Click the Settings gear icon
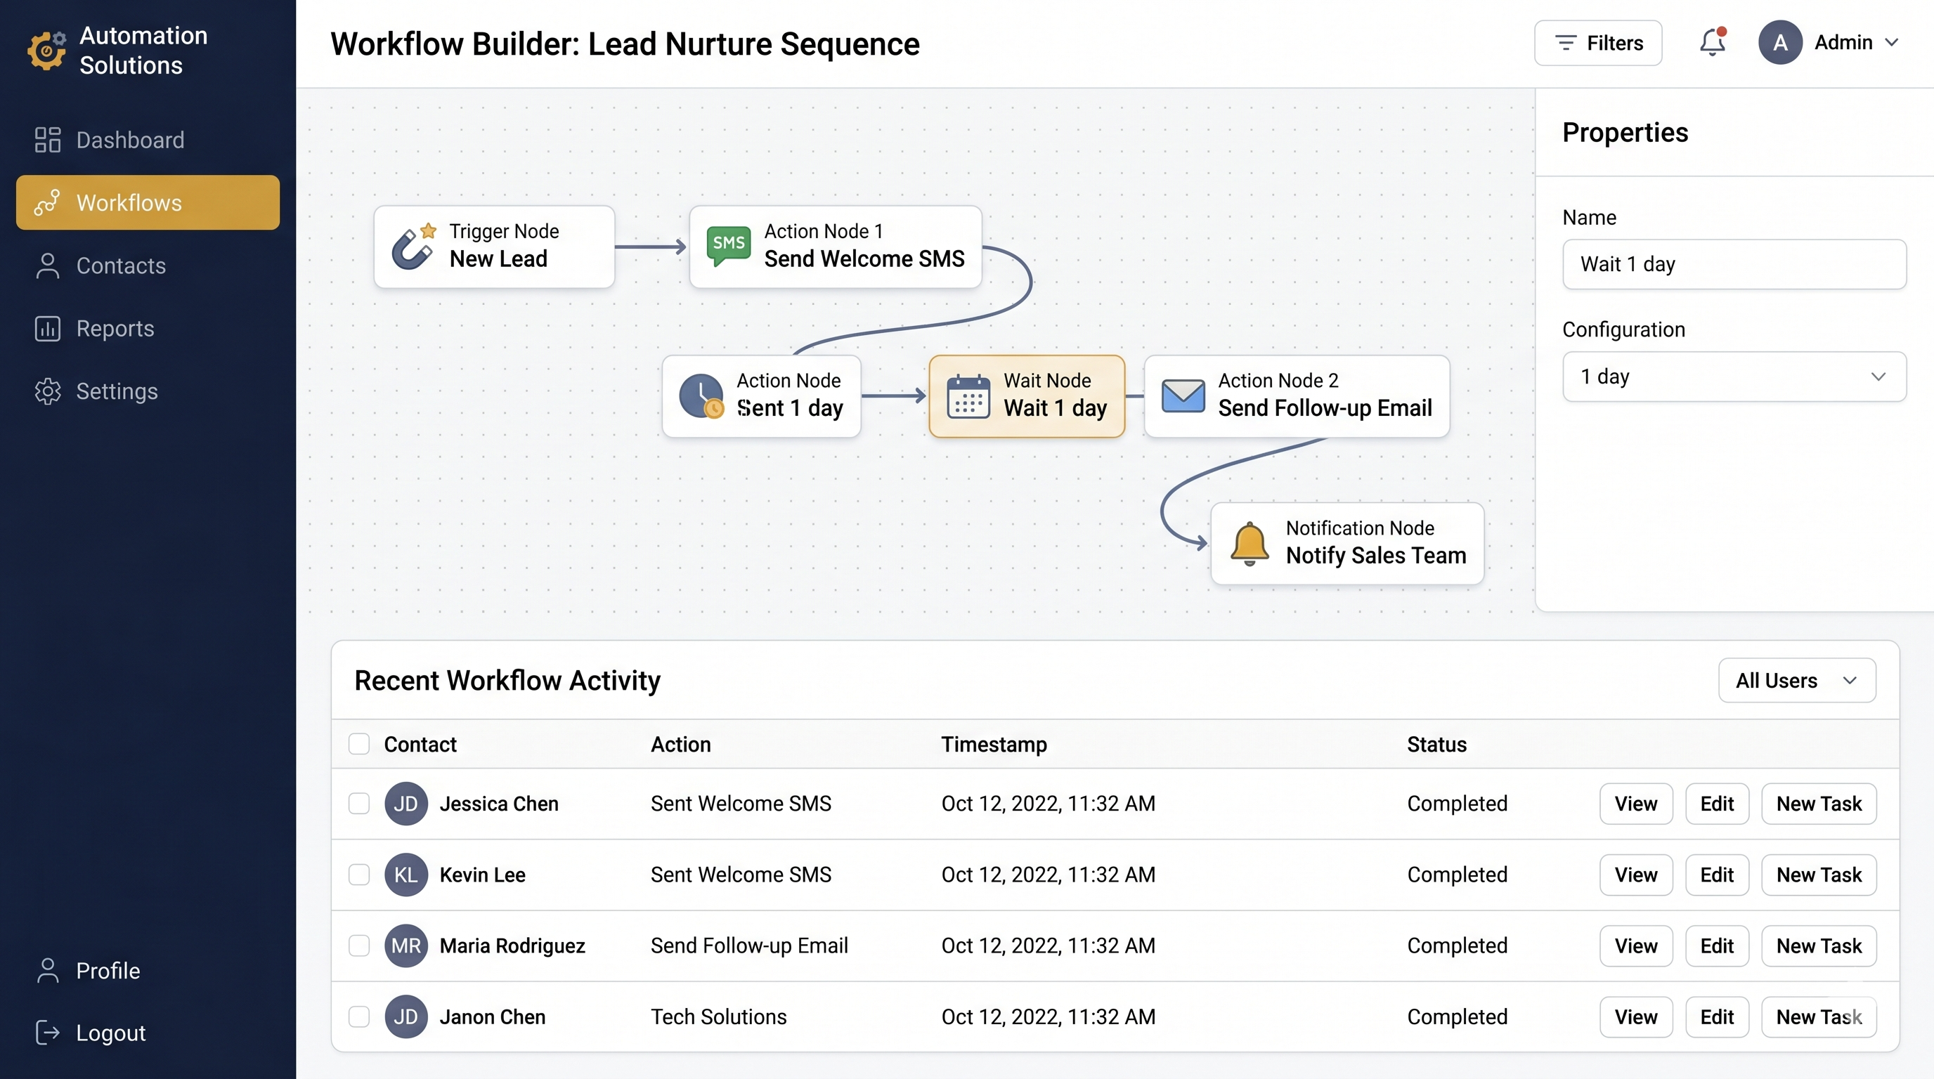The width and height of the screenshot is (1934, 1079). tap(47, 391)
